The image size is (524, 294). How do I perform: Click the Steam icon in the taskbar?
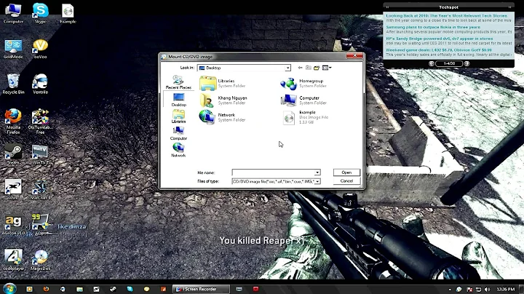click(113, 289)
